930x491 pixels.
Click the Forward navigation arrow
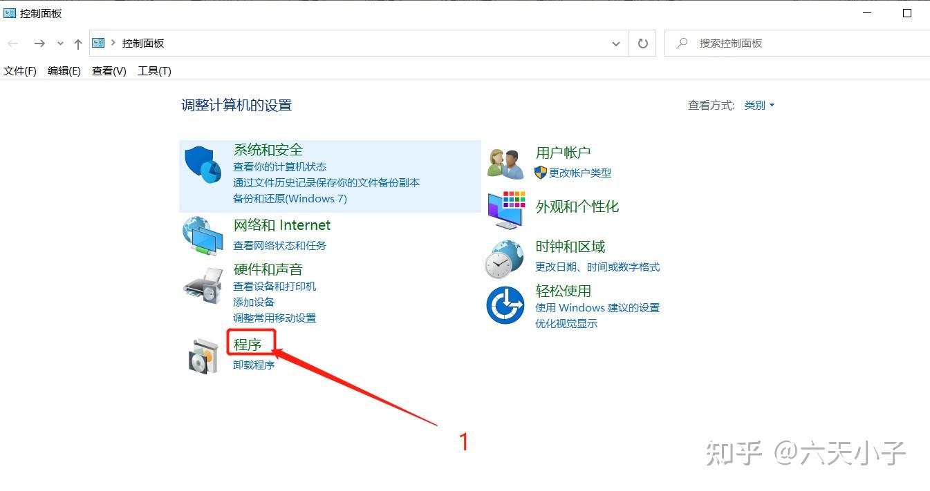tap(39, 44)
